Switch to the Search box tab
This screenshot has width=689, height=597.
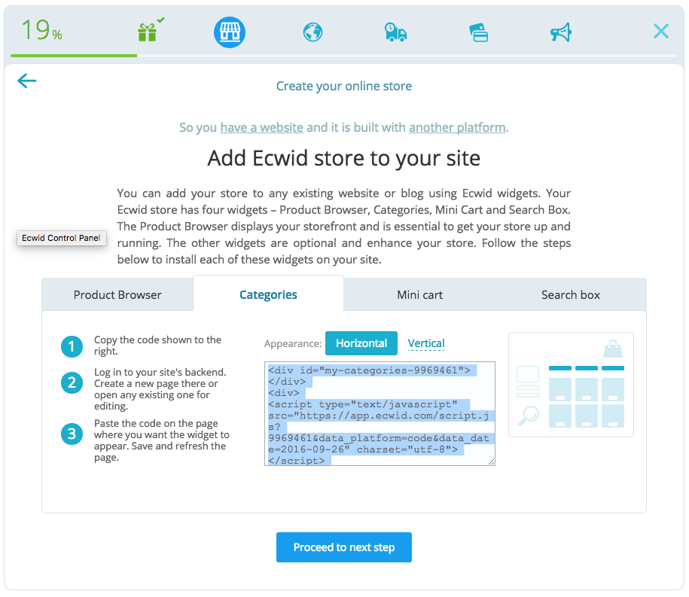(570, 295)
